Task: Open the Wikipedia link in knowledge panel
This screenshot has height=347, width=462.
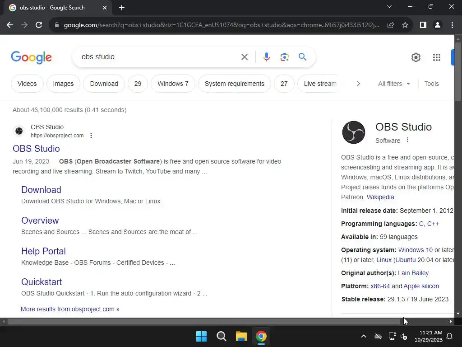Action: 380,197
